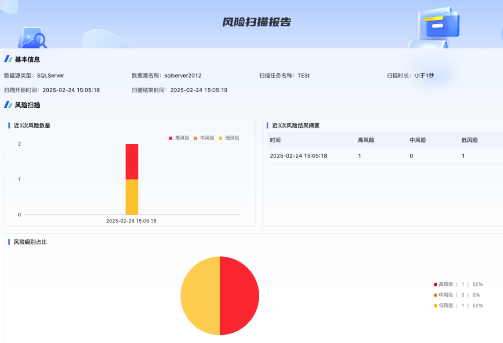Click the yellow 低风险 legend marker in bar chart
Image resolution: width=503 pixels, height=343 pixels.
[x=220, y=138]
